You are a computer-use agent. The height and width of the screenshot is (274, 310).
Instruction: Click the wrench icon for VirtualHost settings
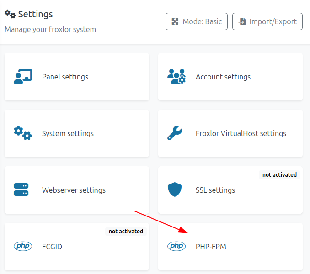click(x=175, y=133)
